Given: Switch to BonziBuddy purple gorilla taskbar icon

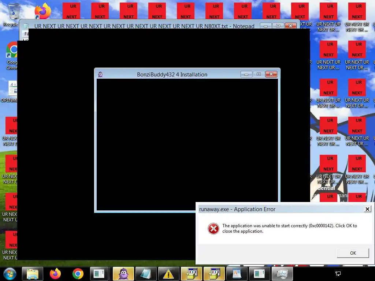Looking at the screenshot, I should coord(123,274).
